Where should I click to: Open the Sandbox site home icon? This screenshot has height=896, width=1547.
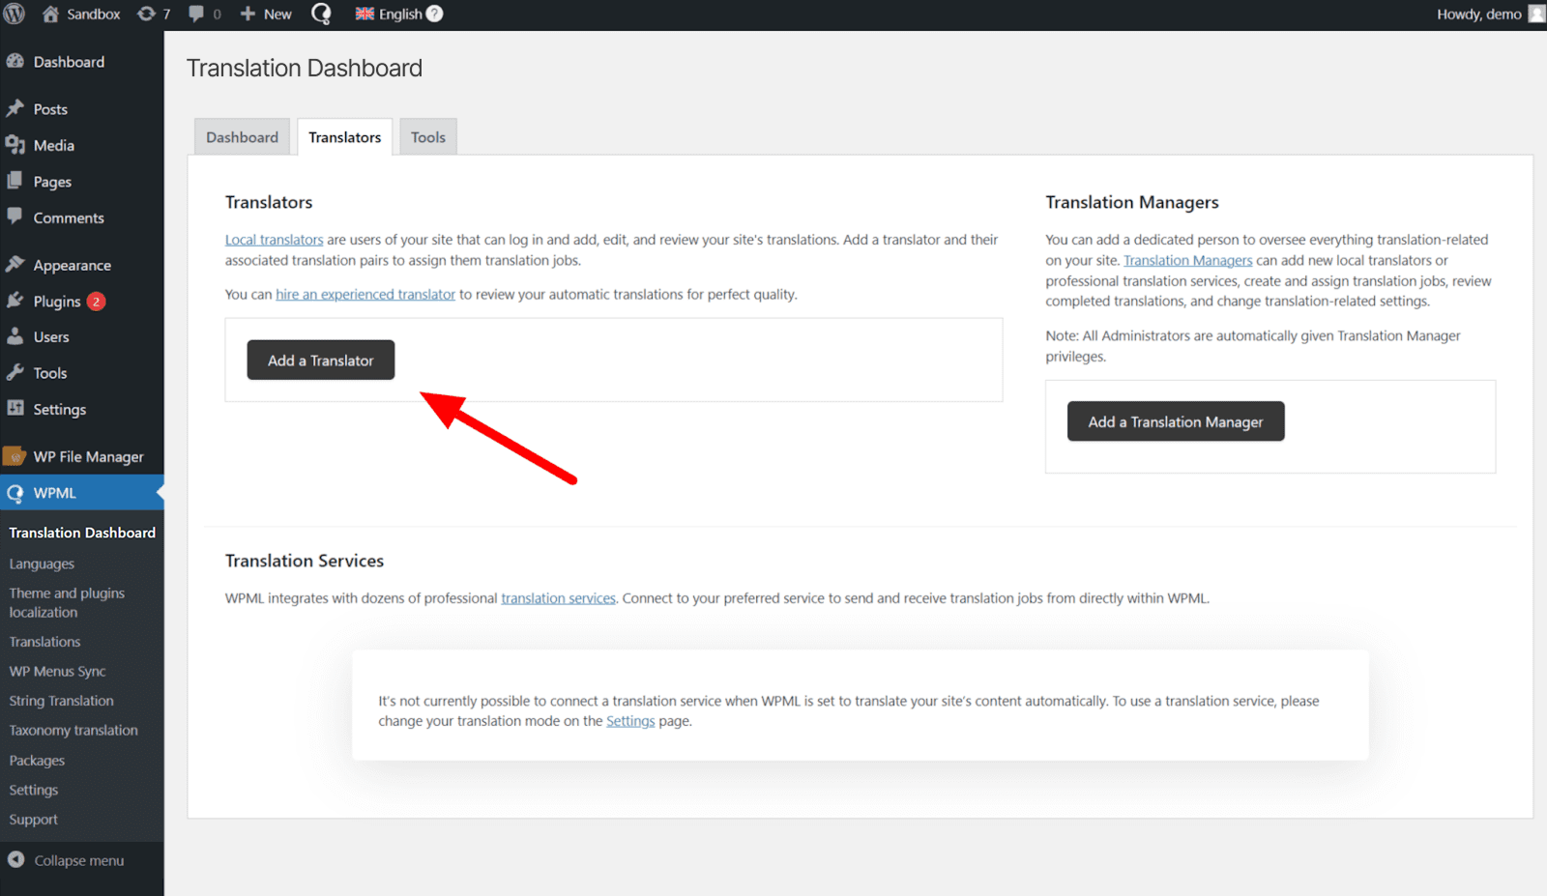[50, 14]
